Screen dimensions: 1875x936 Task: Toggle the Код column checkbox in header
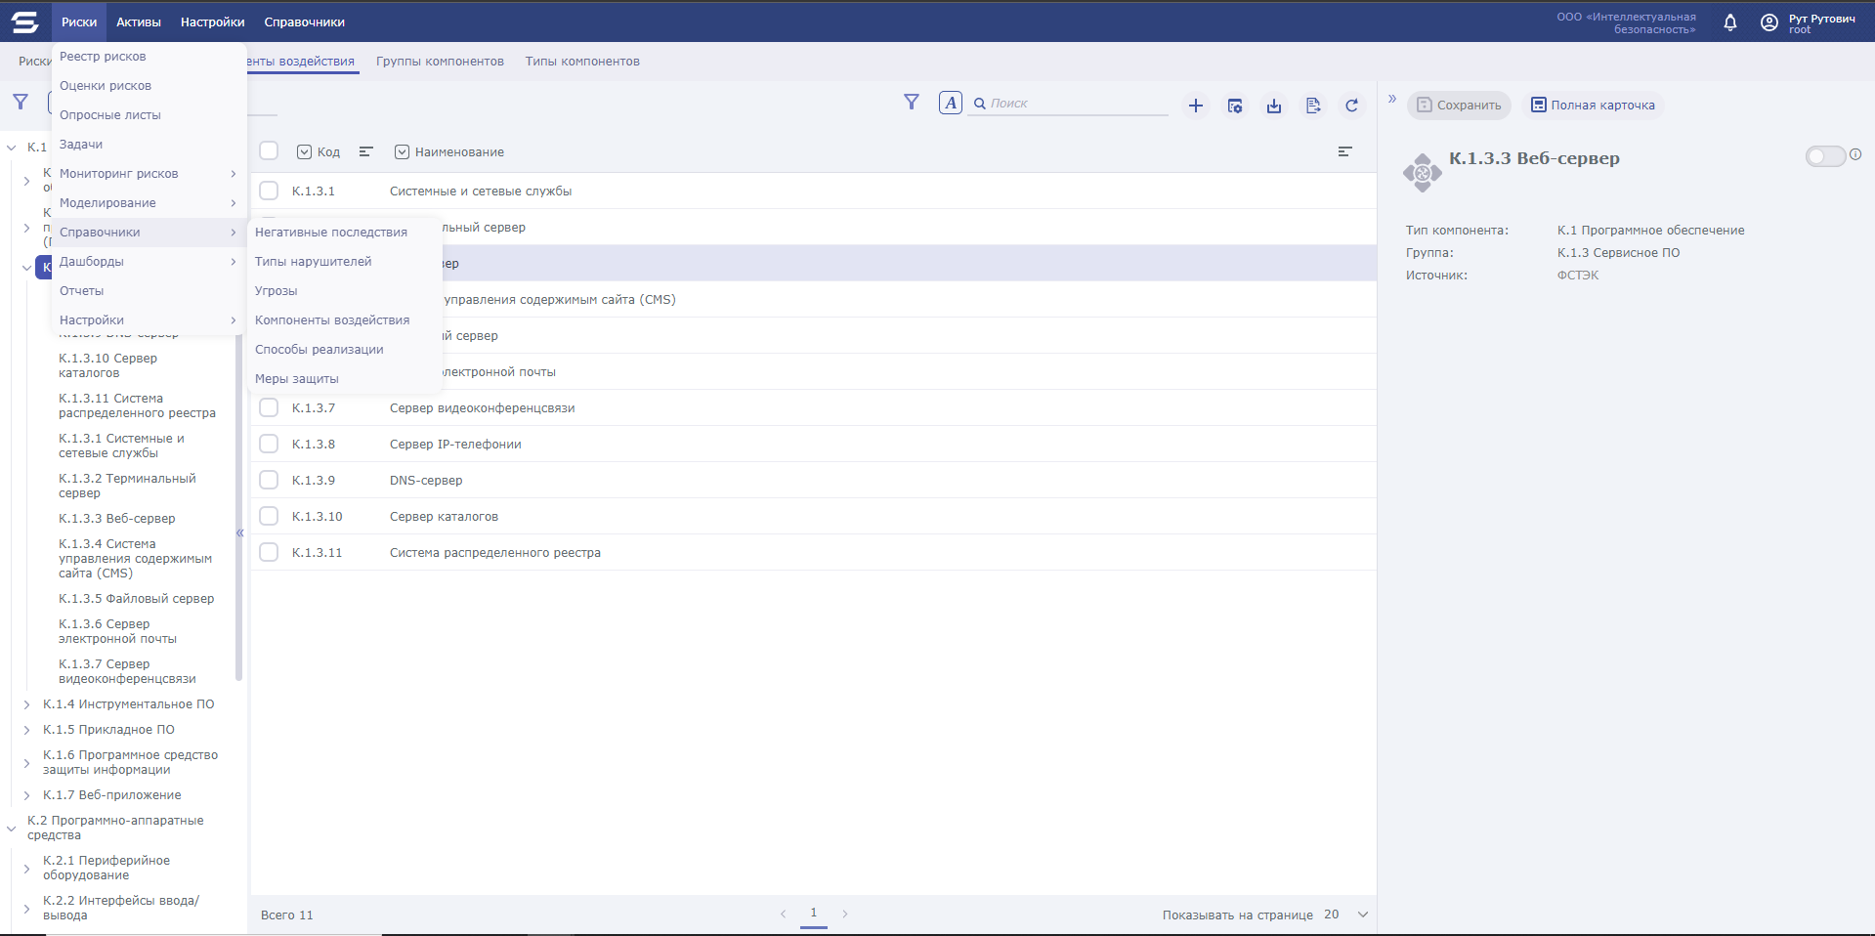tap(304, 151)
